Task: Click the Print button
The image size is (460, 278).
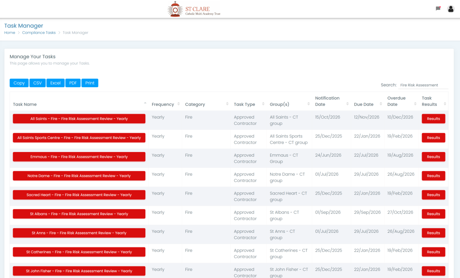Action: [x=90, y=83]
